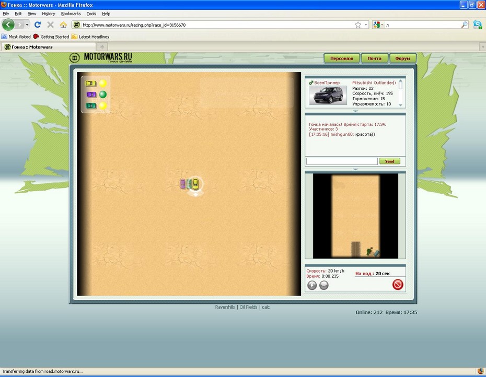The height and width of the screenshot is (377, 486).
Task: Activate the lightning boost icon
Action: [x=312, y=285]
